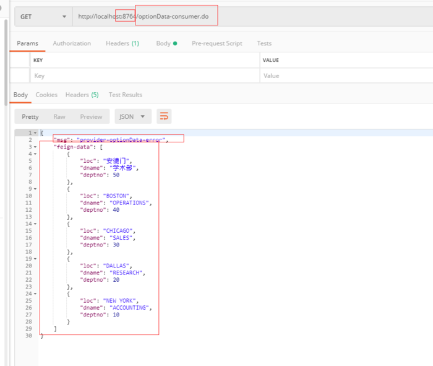Open the response Cookies tab
The width and height of the screenshot is (433, 366).
point(46,95)
